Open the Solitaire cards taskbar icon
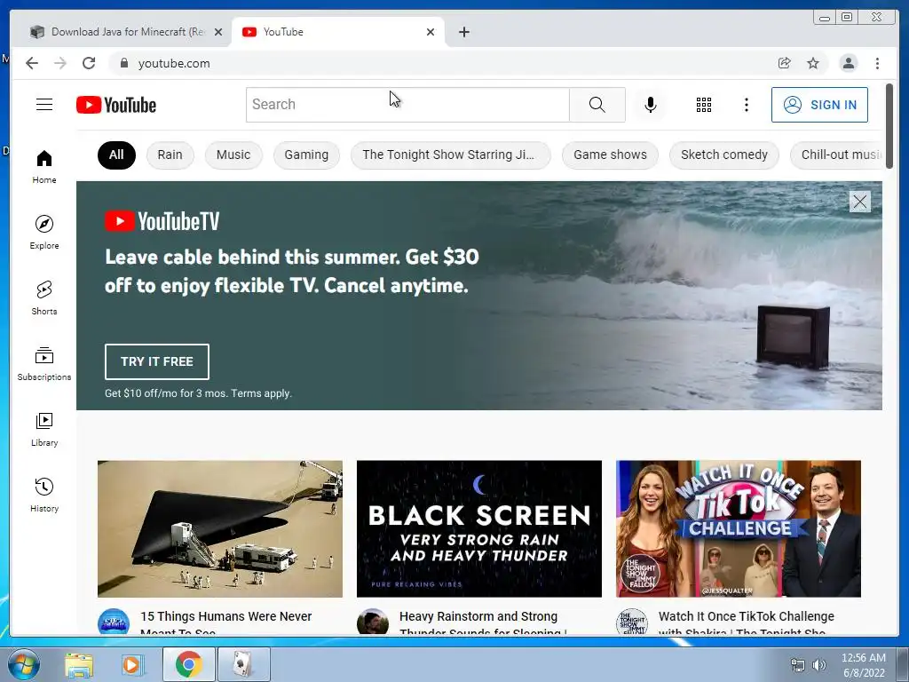 tap(243, 664)
